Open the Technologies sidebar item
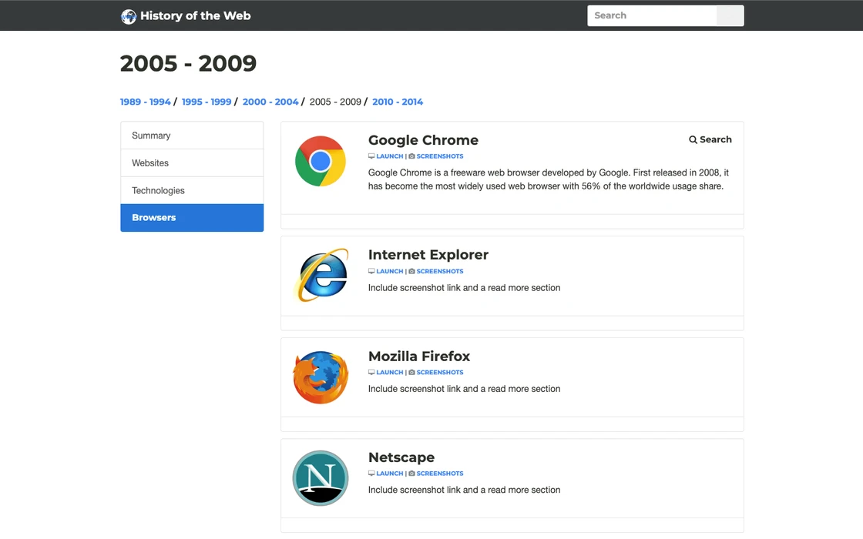 (192, 190)
